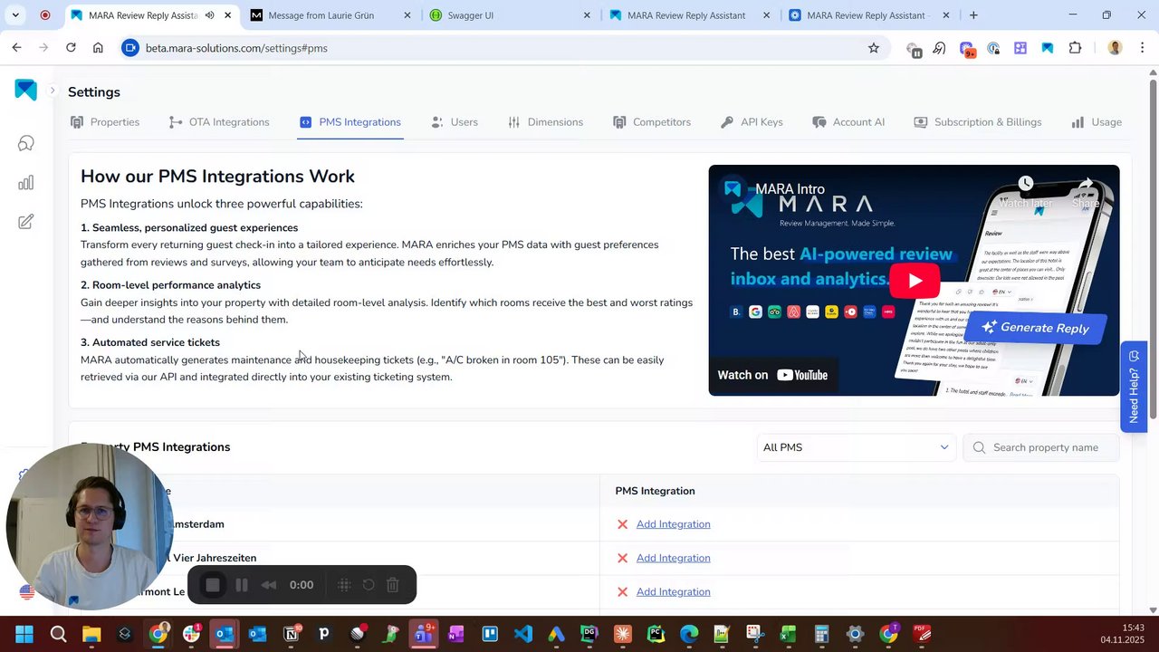Click the address bar URL
Viewport: 1159px width, 652px height.
(236, 48)
